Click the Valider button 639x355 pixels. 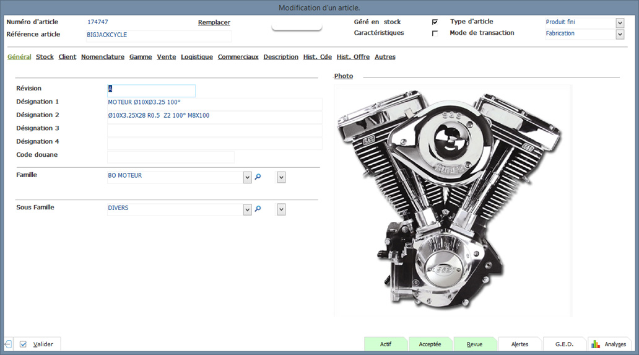(x=37, y=344)
